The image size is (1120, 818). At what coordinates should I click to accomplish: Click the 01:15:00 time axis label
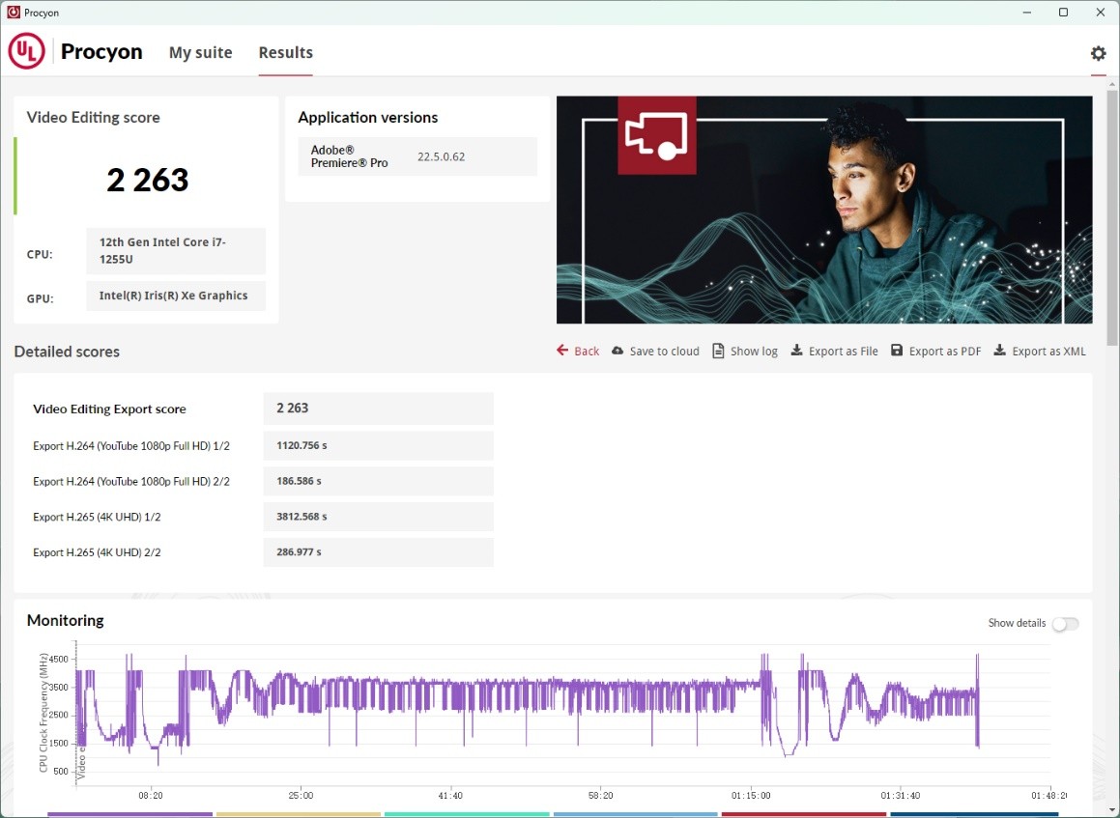click(751, 795)
